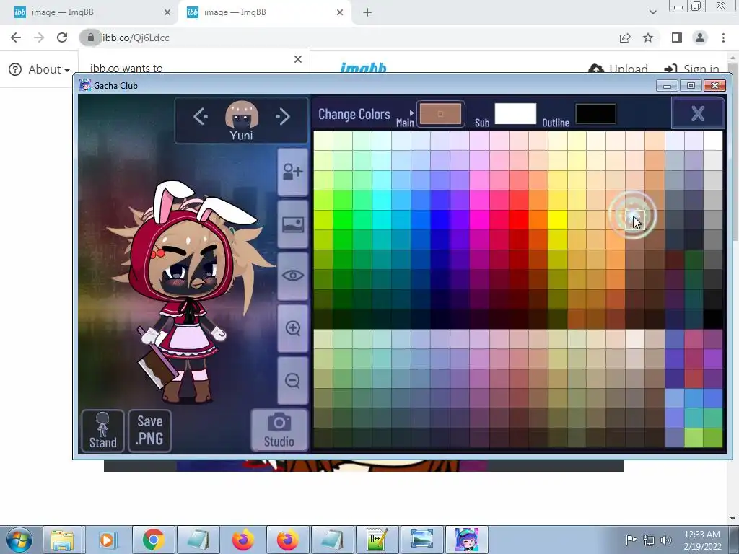
Task: Open network tray icon
Action: 649,540
